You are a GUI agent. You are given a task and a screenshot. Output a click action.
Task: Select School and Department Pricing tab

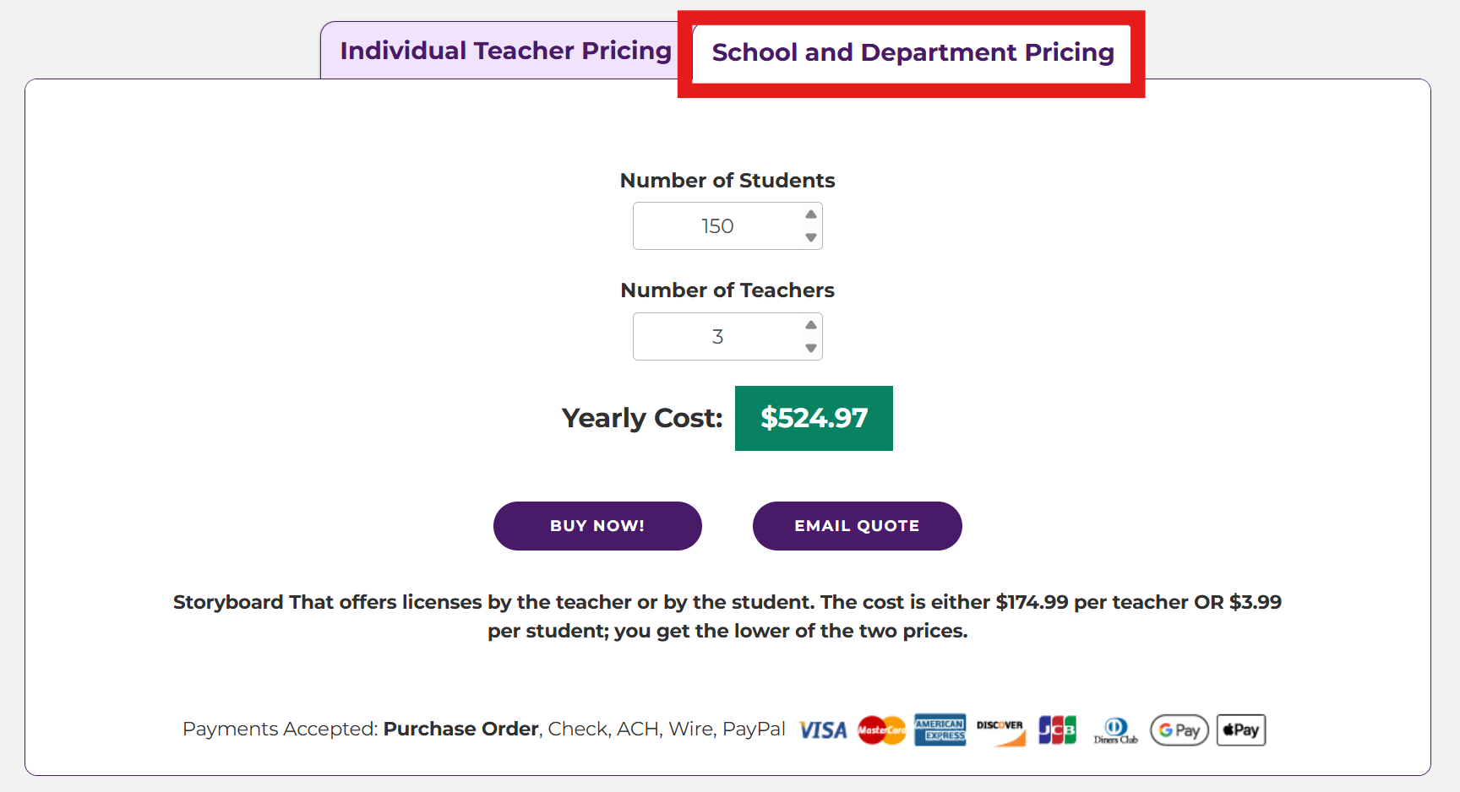[912, 52]
